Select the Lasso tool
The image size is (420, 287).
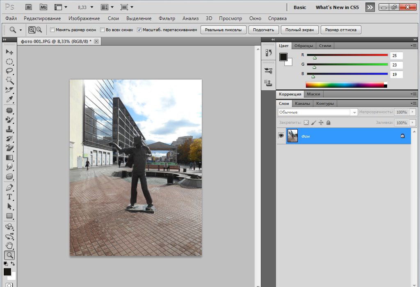[x=9, y=71]
